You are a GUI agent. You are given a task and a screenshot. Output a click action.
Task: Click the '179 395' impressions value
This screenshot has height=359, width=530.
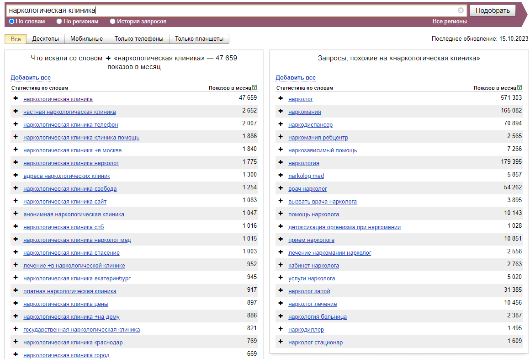tap(511, 162)
